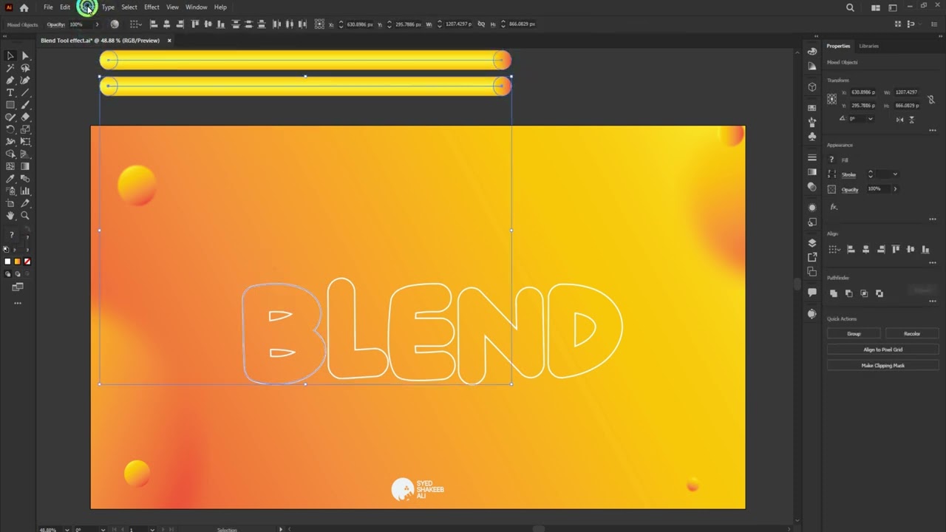Image resolution: width=946 pixels, height=532 pixels.
Task: Open Align To dropdown in Properties
Action: (833, 249)
